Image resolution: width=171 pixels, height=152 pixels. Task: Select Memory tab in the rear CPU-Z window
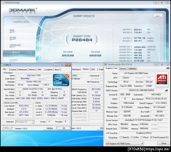click(86, 69)
